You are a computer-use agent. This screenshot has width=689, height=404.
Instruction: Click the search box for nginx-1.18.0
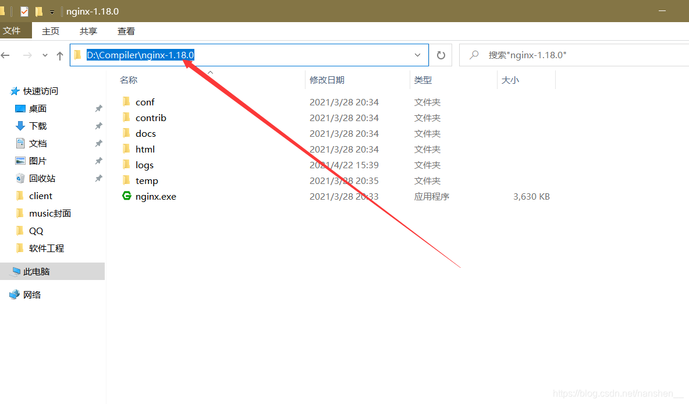(574, 55)
